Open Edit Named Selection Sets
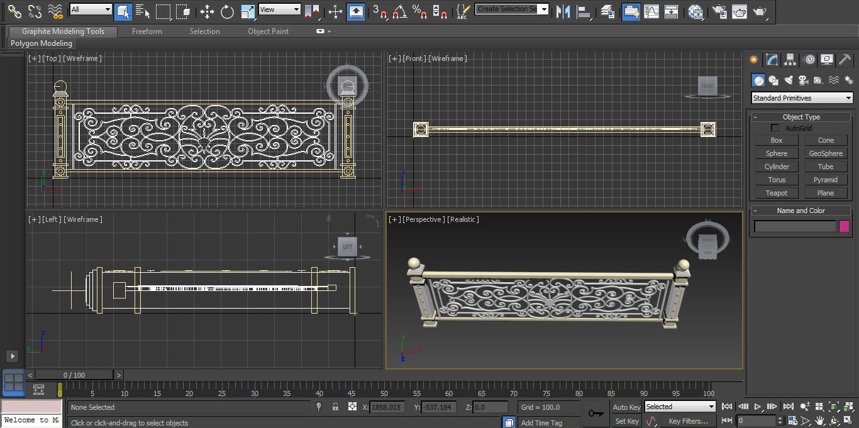Image resolution: width=859 pixels, height=428 pixels. coord(463,11)
